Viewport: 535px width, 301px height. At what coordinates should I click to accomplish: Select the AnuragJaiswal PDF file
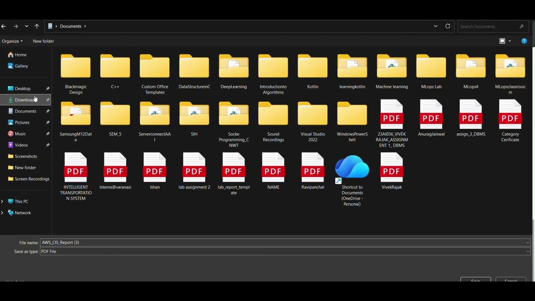(431, 118)
